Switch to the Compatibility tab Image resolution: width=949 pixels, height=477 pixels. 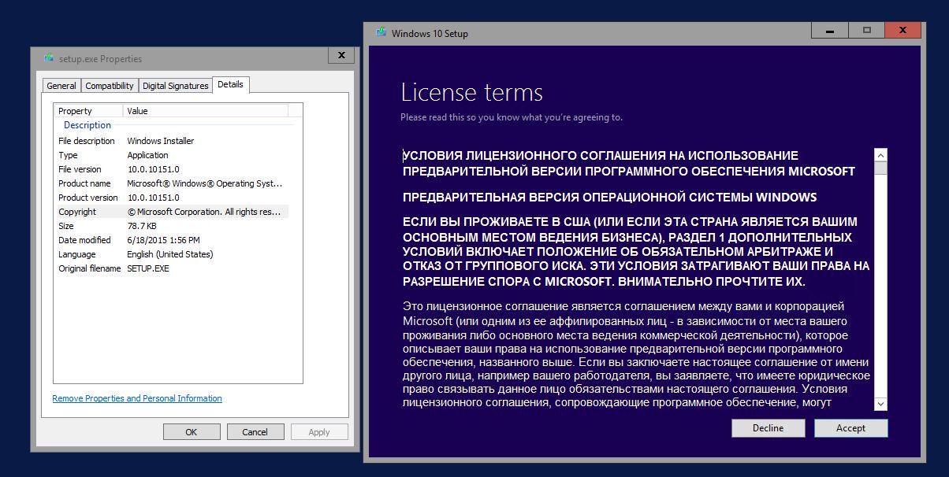point(110,86)
